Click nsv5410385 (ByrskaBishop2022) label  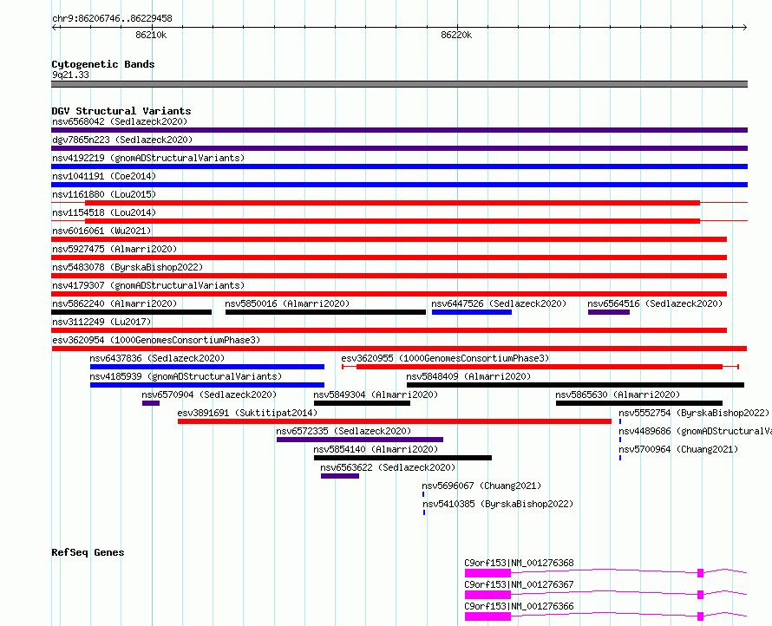[x=498, y=504]
